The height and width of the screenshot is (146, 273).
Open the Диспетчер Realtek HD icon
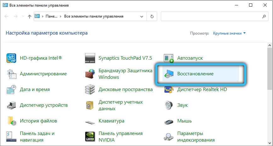click(169, 89)
